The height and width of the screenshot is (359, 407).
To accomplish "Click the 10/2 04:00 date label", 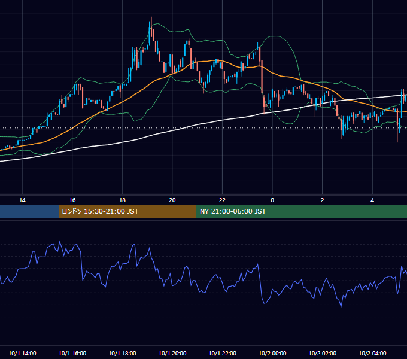I will tap(372, 353).
